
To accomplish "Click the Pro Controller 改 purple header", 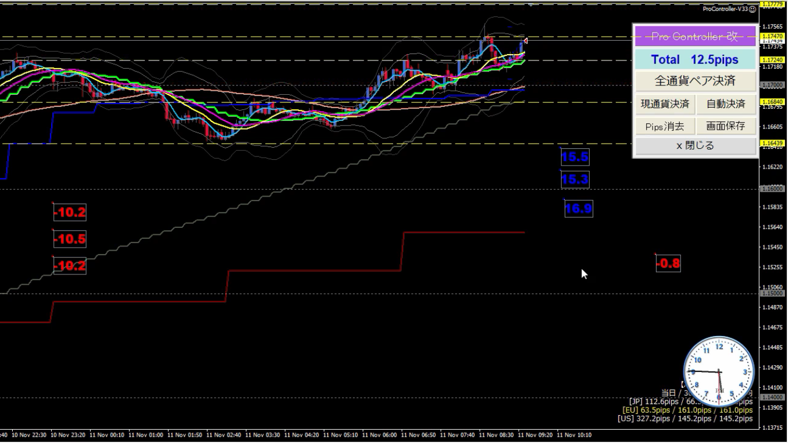I will pos(695,36).
